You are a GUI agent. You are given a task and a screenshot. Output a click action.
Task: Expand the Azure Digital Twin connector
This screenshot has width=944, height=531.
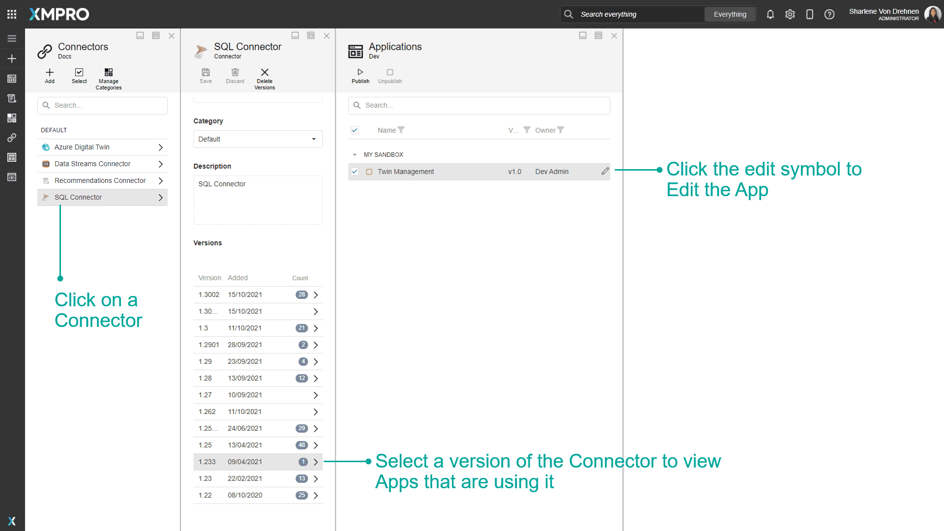tap(160, 147)
